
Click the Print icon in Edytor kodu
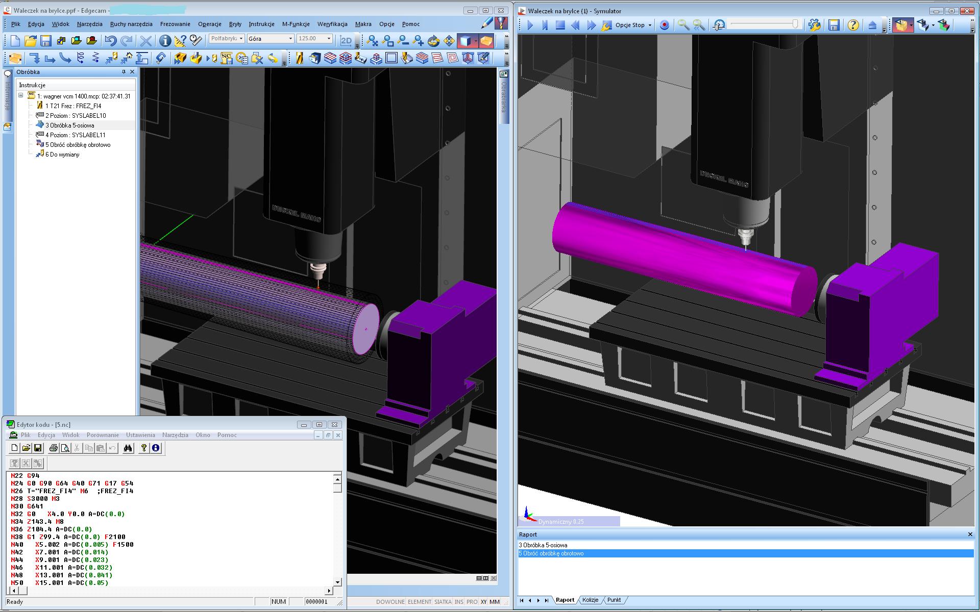point(54,448)
